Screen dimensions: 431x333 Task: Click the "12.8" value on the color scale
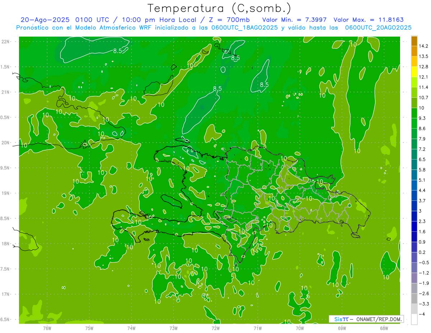(424, 67)
